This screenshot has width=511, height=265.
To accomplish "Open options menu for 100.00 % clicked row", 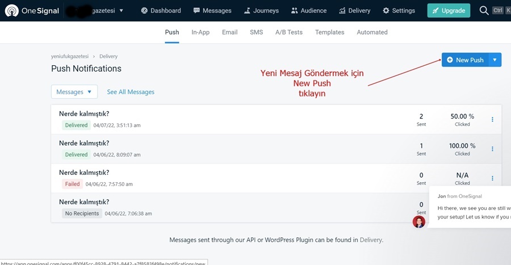I will (x=492, y=149).
